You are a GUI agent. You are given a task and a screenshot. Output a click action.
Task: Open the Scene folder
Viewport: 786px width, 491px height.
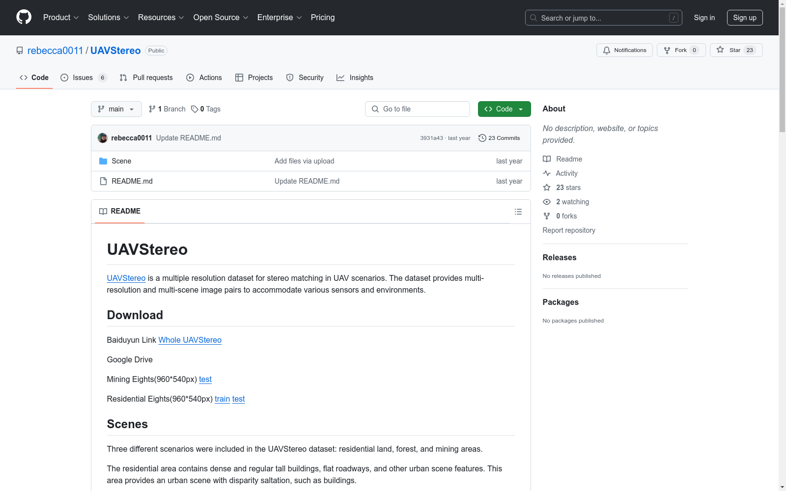click(121, 161)
